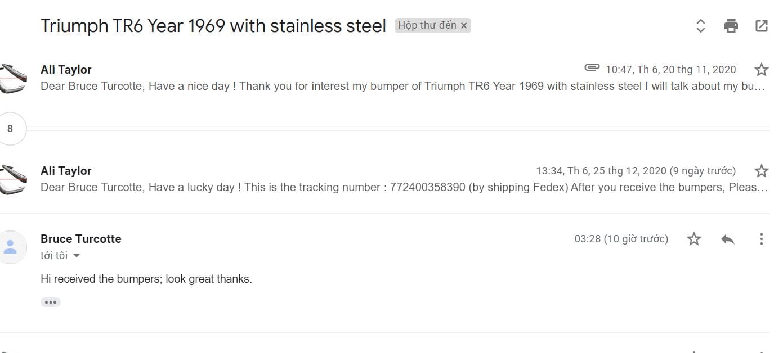Star Bruce Turcotte's message
Image resolution: width=783 pixels, height=353 pixels.
pyautogui.click(x=694, y=239)
